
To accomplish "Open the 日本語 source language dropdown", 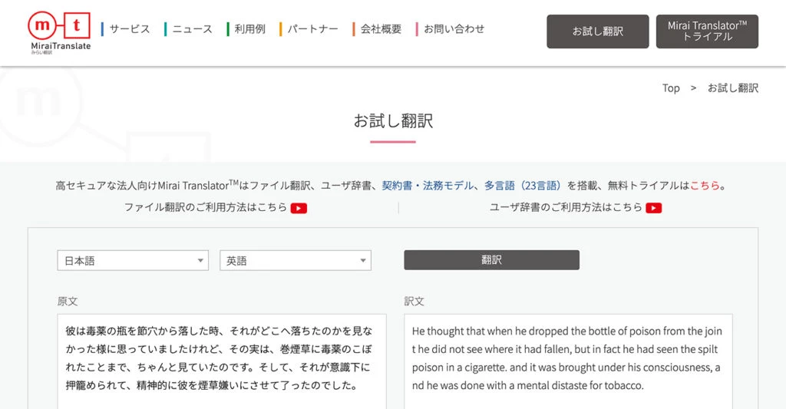I will (x=133, y=261).
